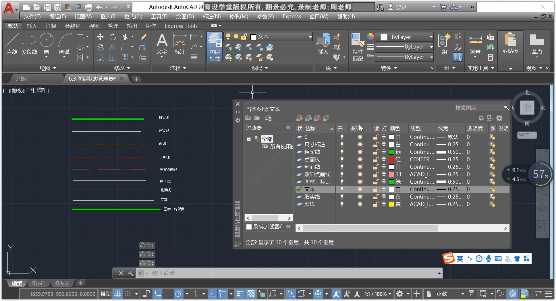The width and height of the screenshot is (556, 301).
Task: Click the red color swatch of layer 点画线
Action: pos(391,159)
